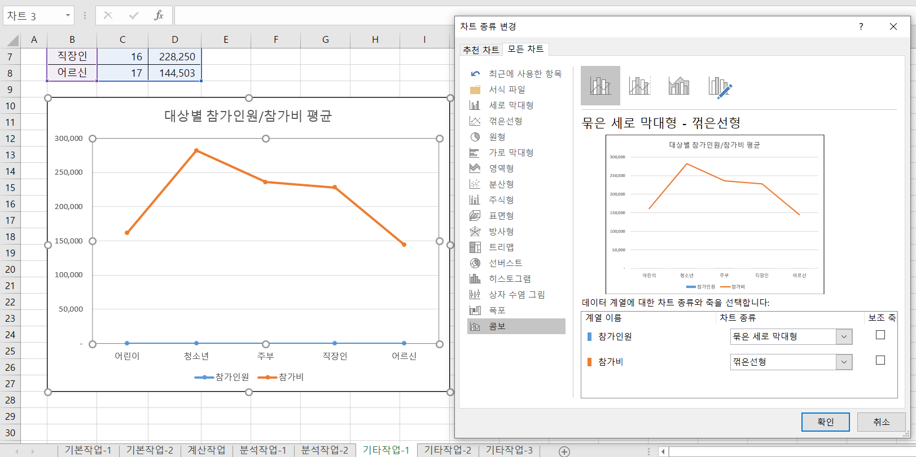The height and width of the screenshot is (457, 916).
Task: Open chart type dropdown for 참가인원
Action: coord(844,337)
